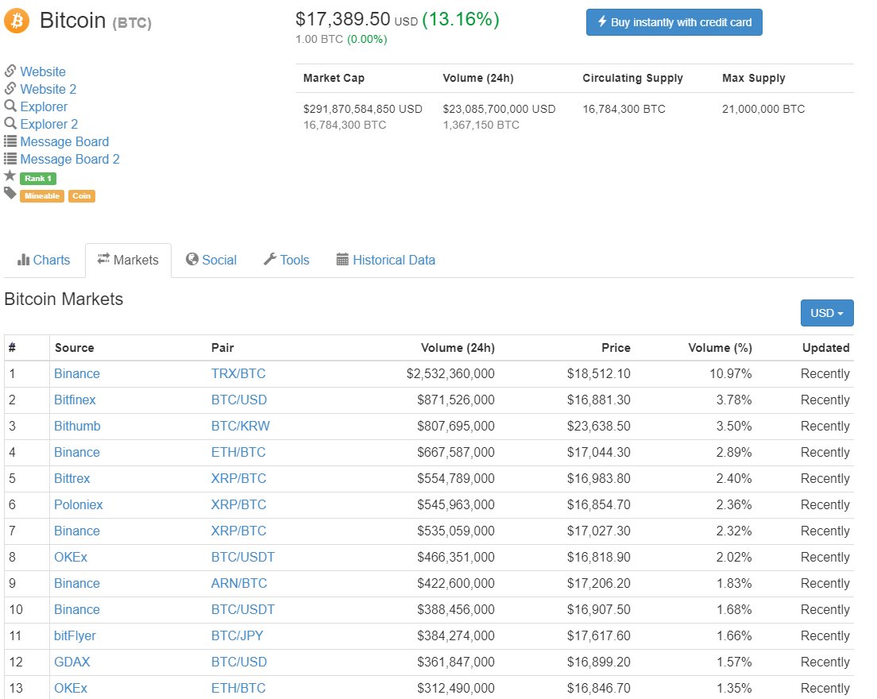Open OKEx BTC/USDT pair link
Viewport: 877px width, 699px height.
[243, 558]
